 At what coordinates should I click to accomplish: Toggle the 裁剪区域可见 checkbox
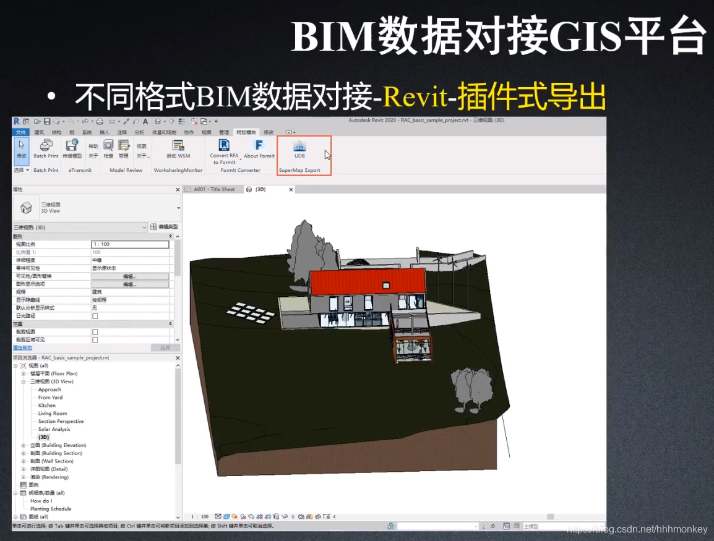[95, 340]
